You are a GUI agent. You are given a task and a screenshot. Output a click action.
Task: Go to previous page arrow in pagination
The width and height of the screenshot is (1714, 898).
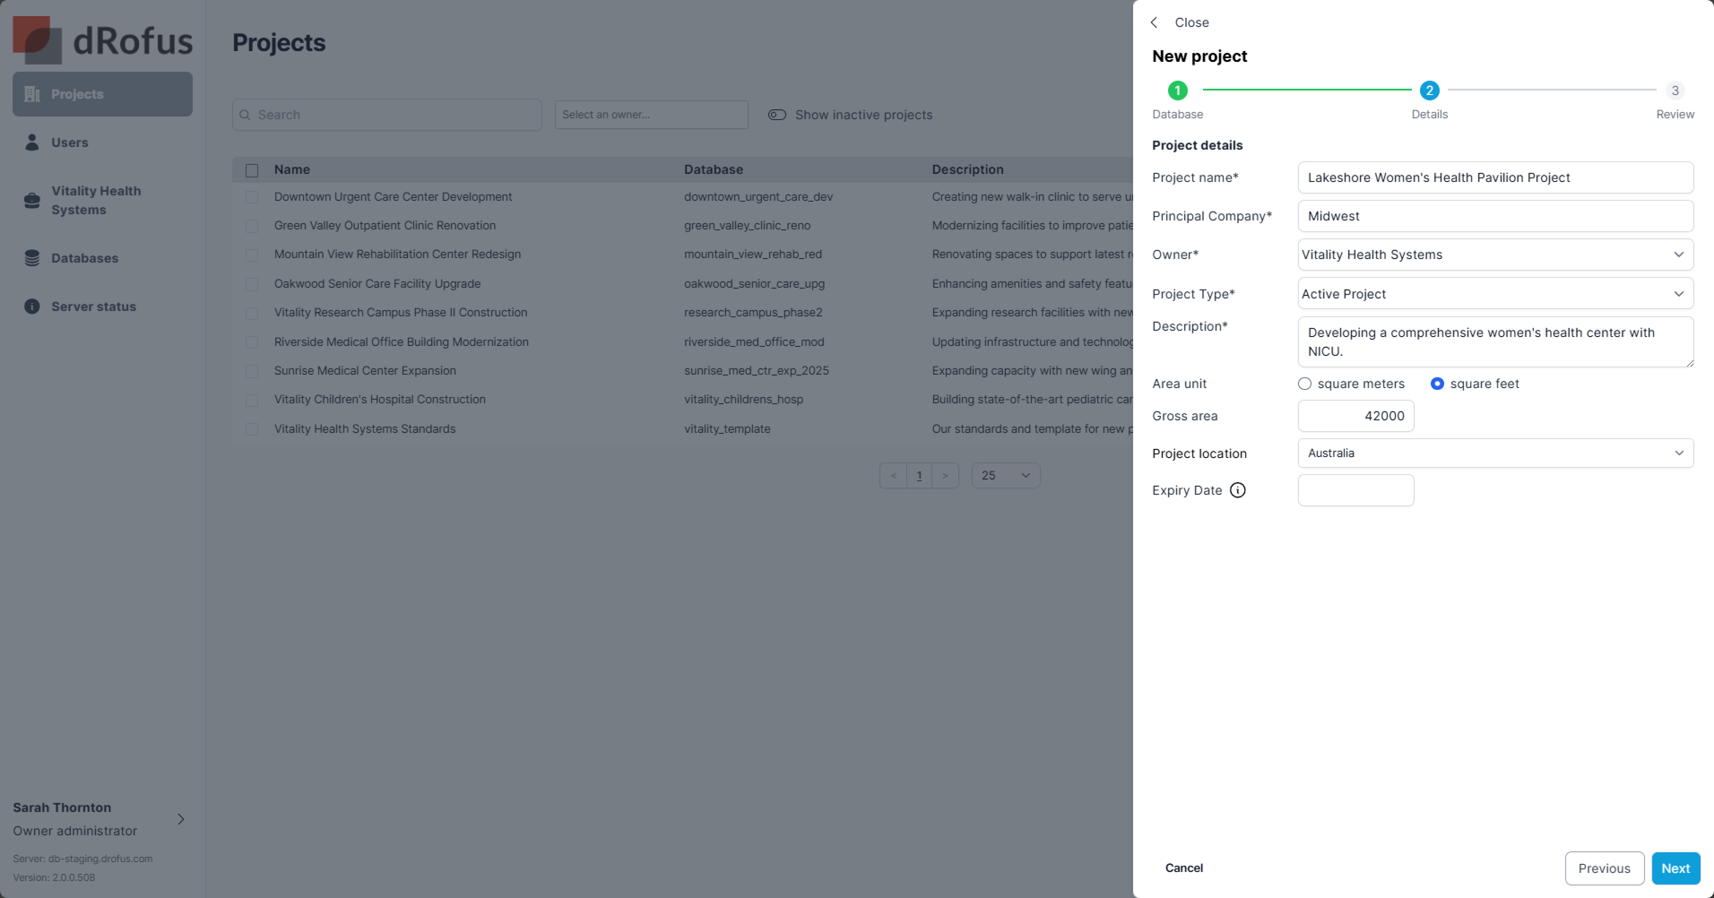[893, 475]
